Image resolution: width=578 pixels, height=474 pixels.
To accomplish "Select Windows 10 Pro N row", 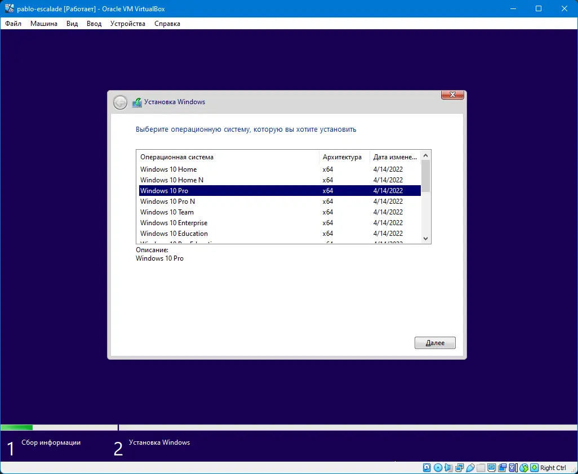I will pos(280,202).
